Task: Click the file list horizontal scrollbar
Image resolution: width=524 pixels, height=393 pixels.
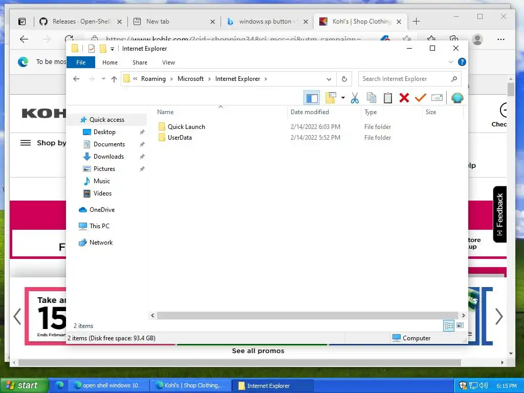Action: pos(308,315)
